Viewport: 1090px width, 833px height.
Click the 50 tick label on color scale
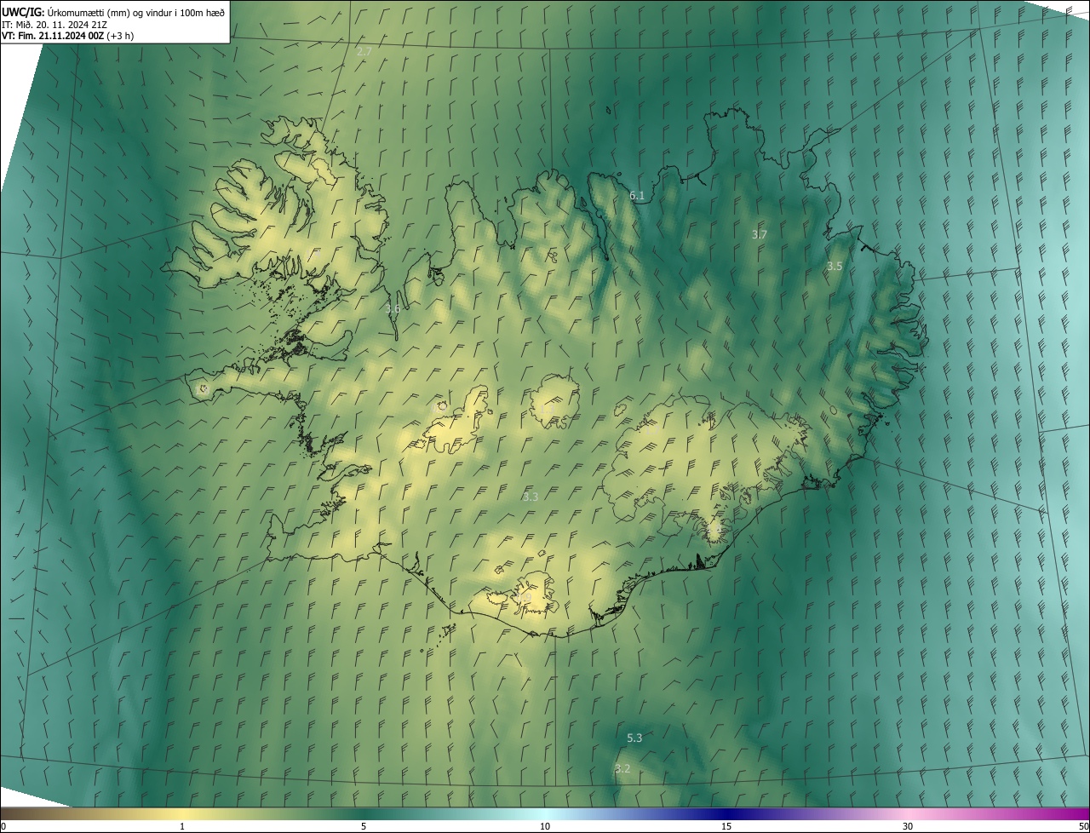click(x=1083, y=827)
